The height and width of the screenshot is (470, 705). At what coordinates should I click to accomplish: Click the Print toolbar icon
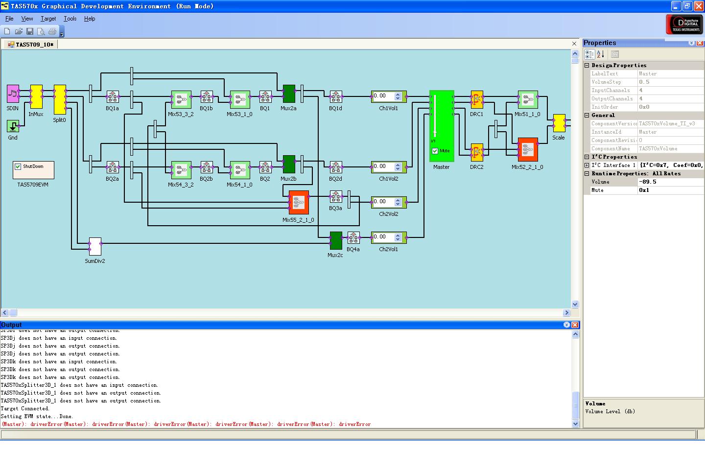pyautogui.click(x=52, y=31)
